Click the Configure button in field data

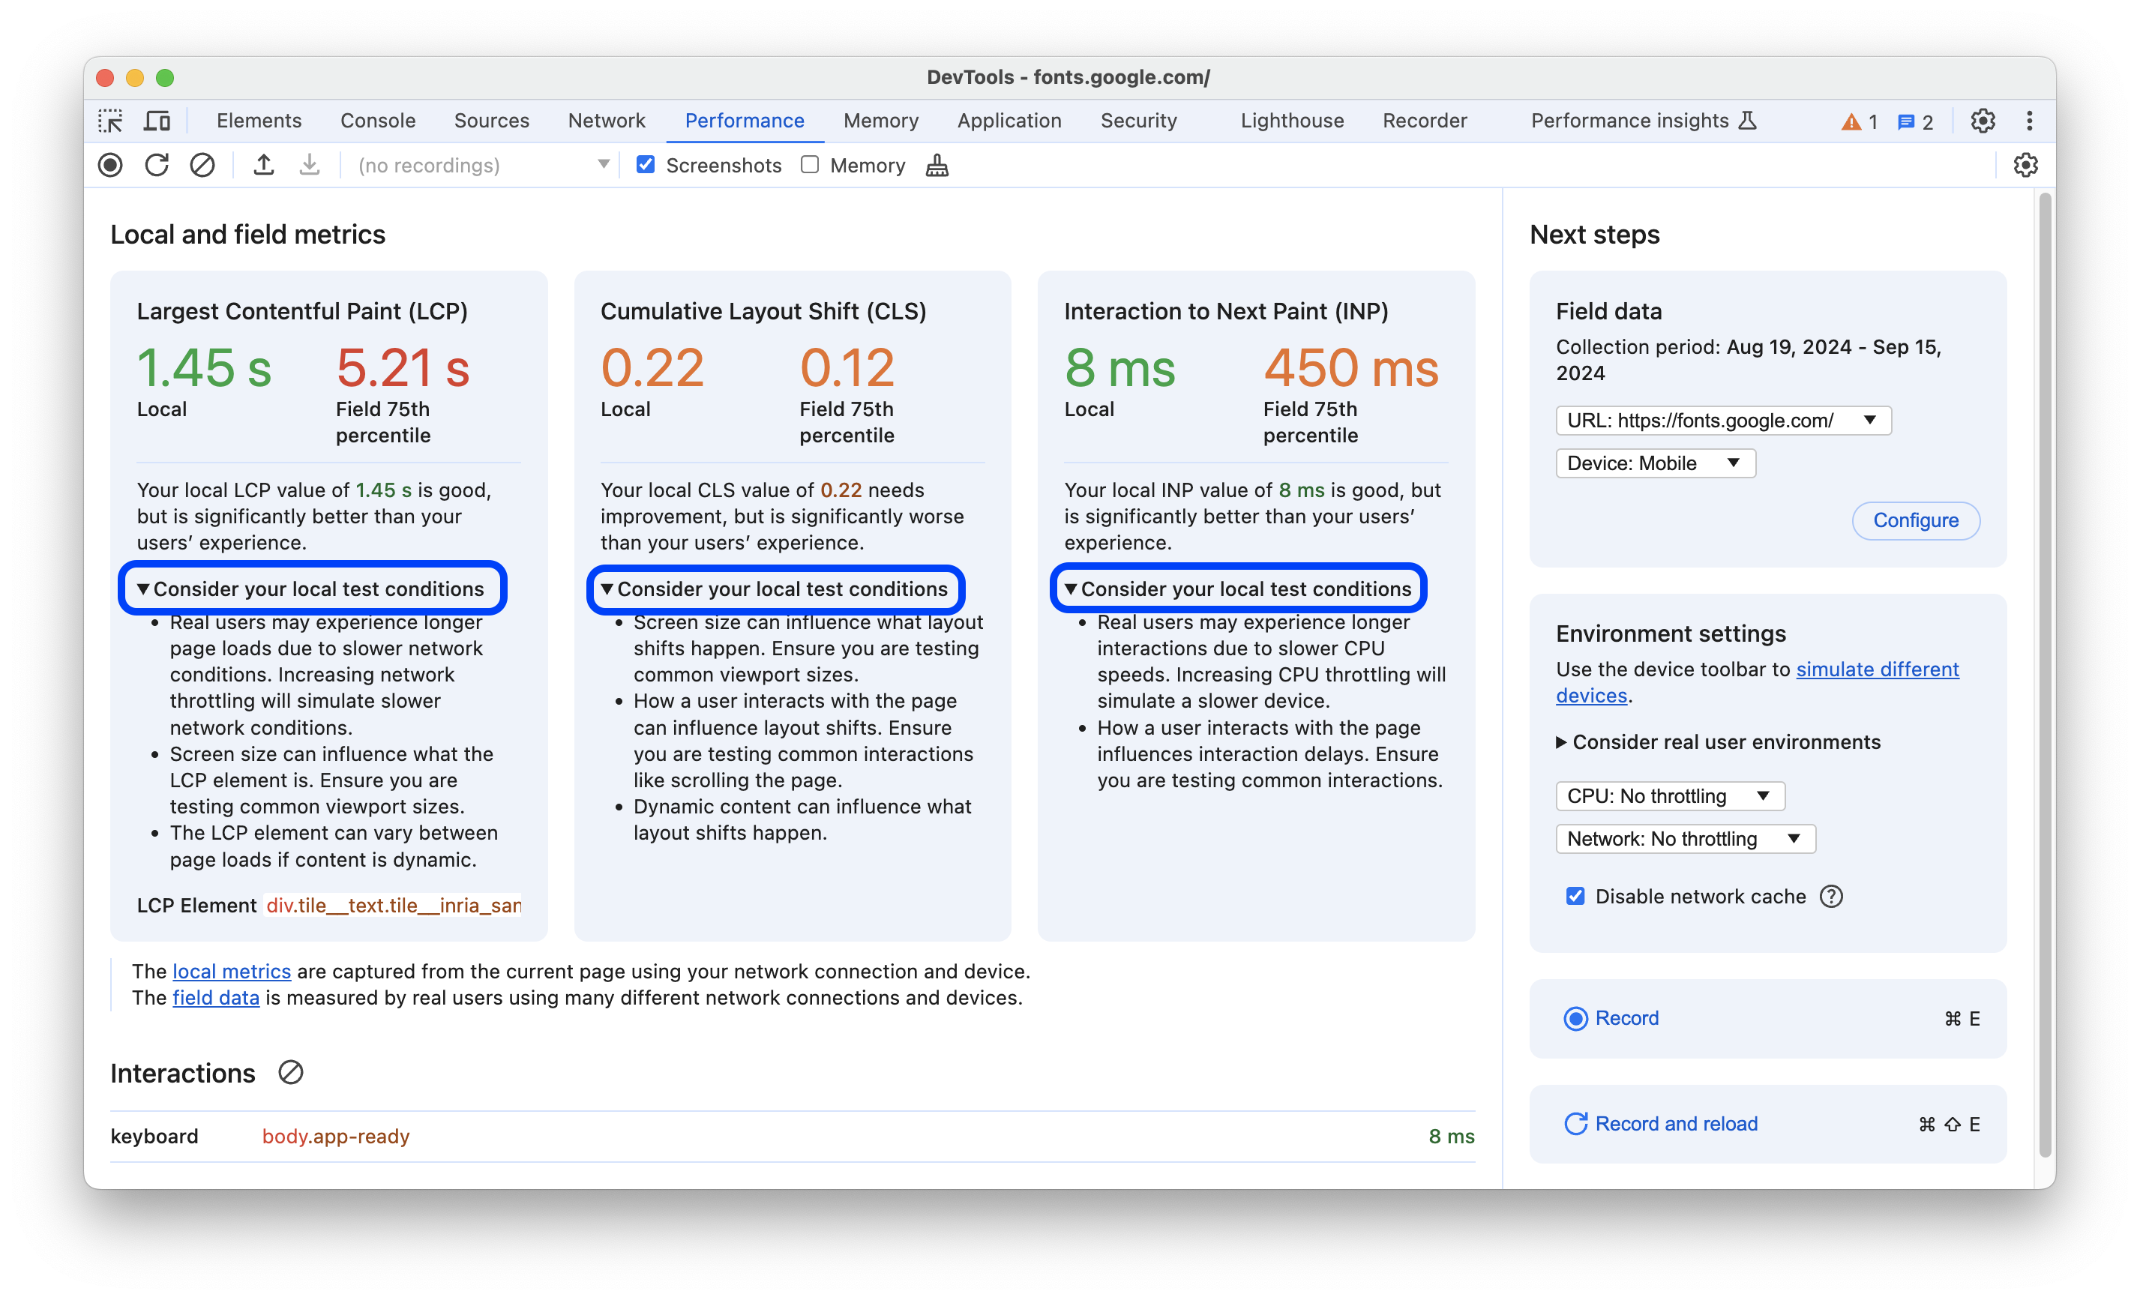1915,520
